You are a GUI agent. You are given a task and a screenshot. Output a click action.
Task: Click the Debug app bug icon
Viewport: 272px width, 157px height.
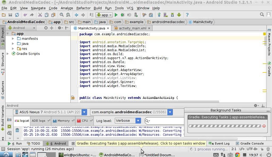[123, 15]
